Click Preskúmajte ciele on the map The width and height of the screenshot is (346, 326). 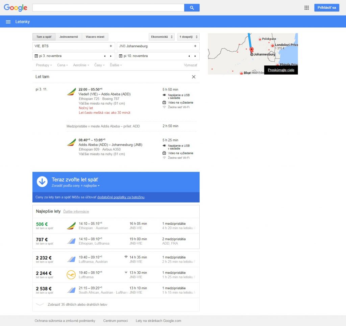click(x=281, y=70)
